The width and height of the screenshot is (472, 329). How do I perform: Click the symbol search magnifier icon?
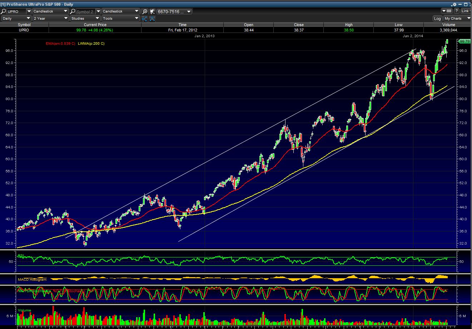pyautogui.click(x=4, y=11)
